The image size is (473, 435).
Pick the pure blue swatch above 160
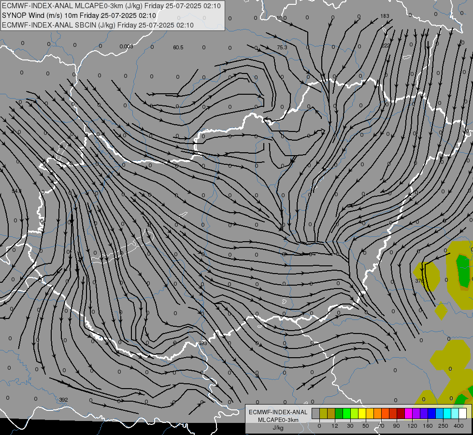pos(431,413)
